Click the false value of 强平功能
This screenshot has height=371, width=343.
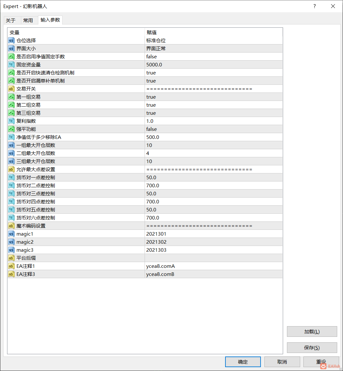(151, 129)
